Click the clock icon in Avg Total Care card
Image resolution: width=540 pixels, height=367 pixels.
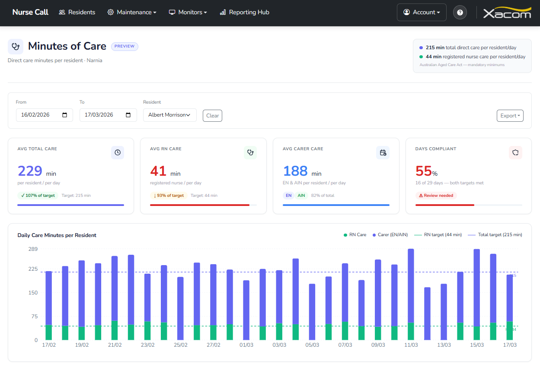pyautogui.click(x=118, y=152)
